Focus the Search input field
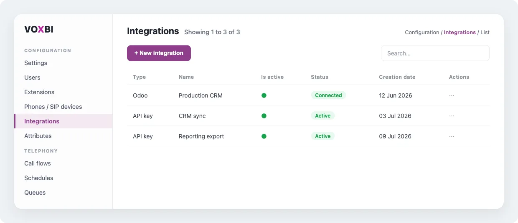This screenshot has height=223, width=518. [435, 53]
